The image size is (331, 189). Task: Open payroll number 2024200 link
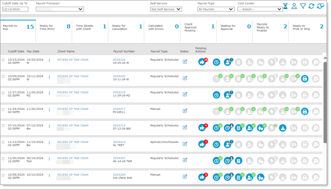(x=119, y=175)
